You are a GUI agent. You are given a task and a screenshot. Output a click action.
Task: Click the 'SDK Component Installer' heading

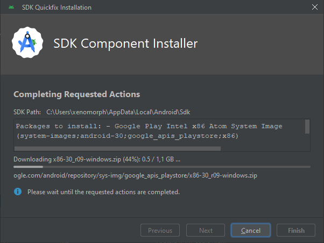click(x=125, y=43)
